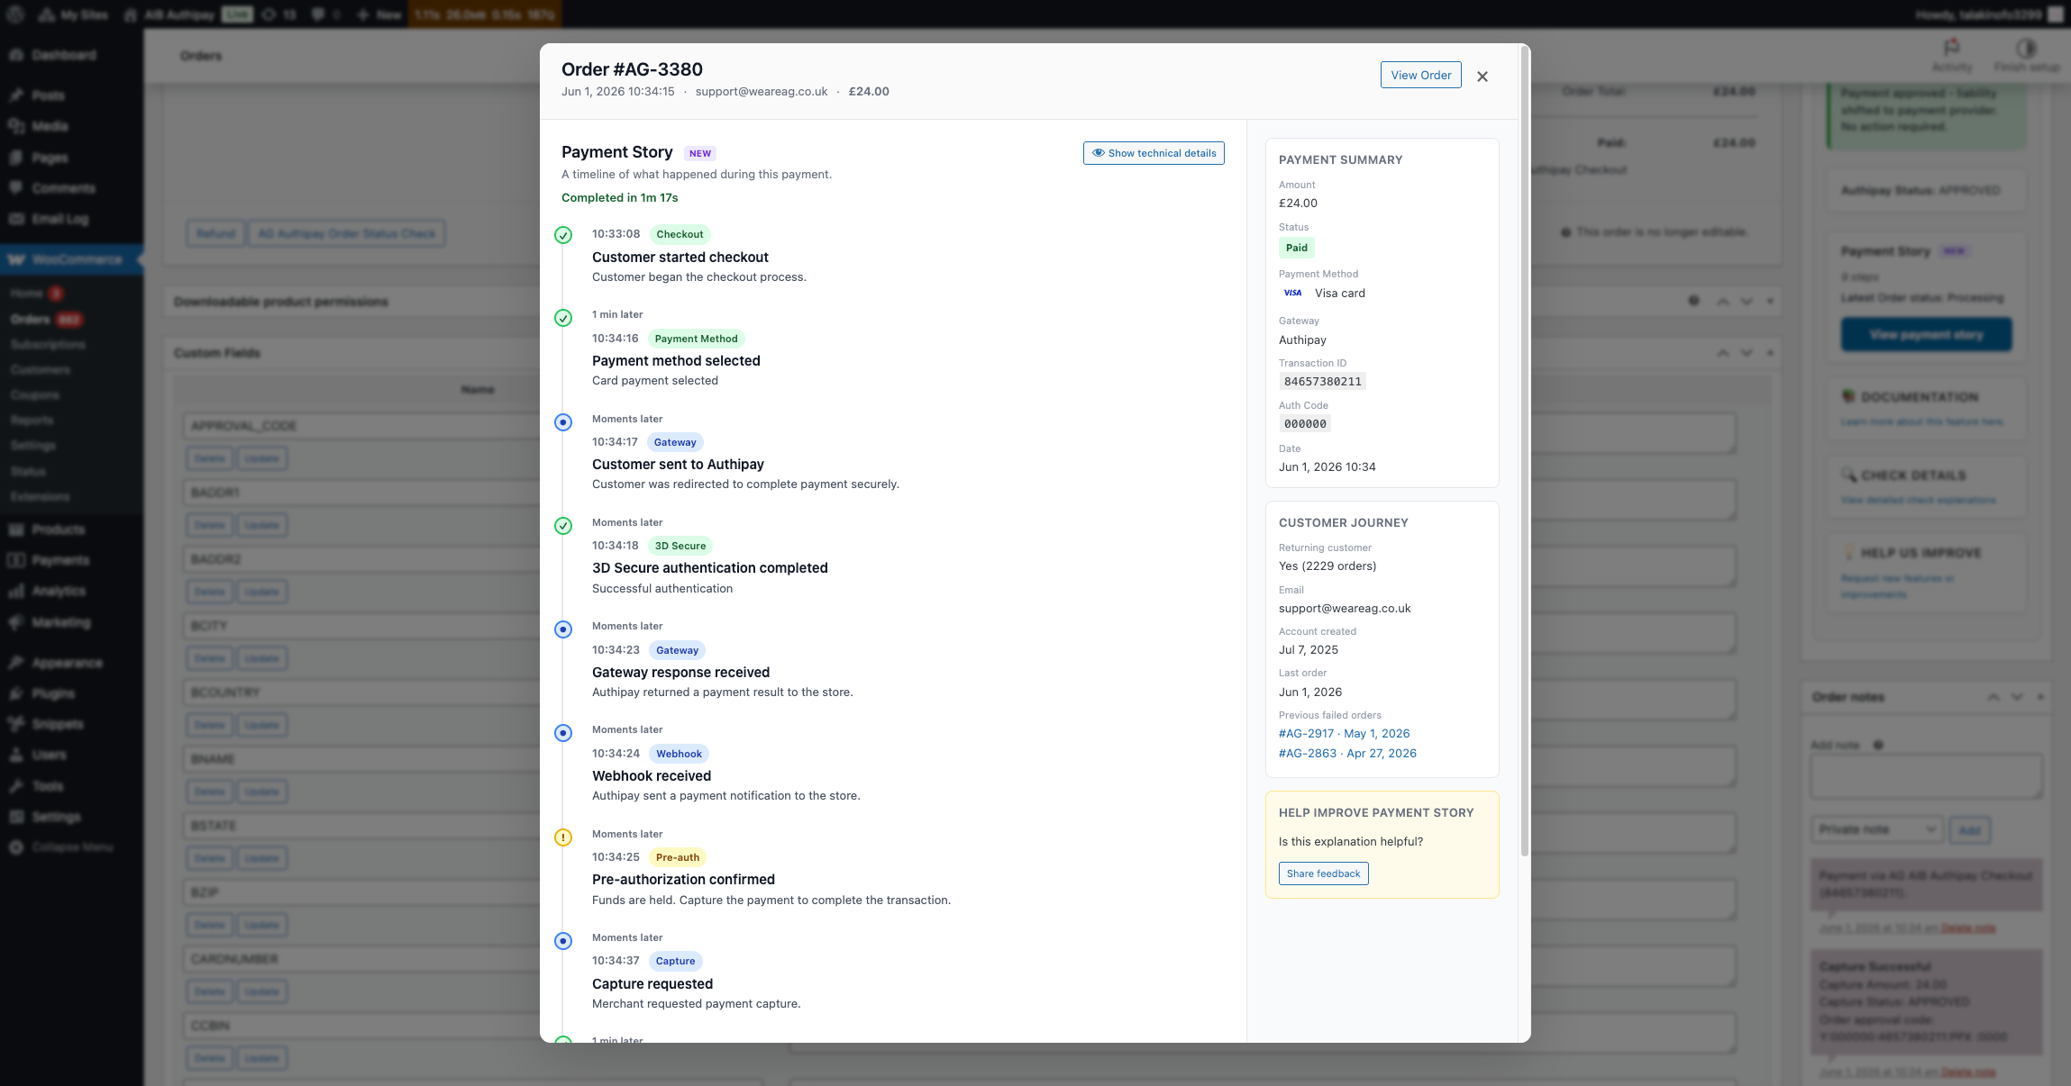Viewport: 2071px width, 1086px height.
Task: Click the yellow warning icon beside Pre-authorization confirmed
Action: [563, 837]
